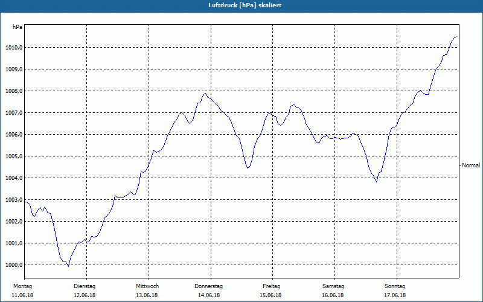The width and height of the screenshot is (483, 302).
Task: Click the curve's lowest point near 1000 hPa
Action: click(68, 266)
